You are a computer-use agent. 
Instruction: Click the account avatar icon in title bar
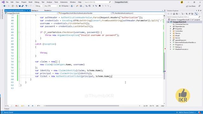click(182, 2)
